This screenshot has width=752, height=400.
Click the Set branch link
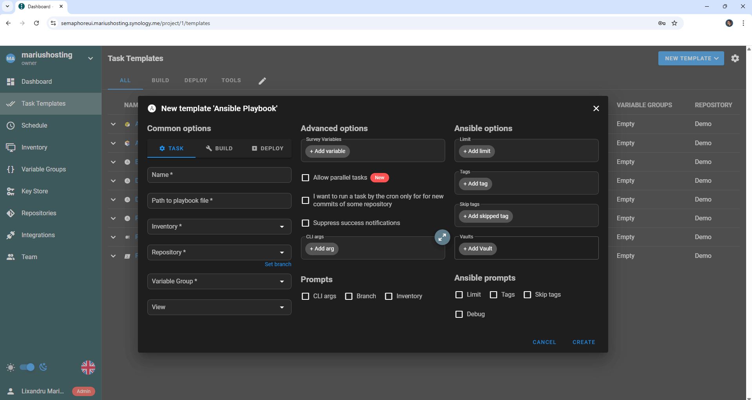coord(278,264)
